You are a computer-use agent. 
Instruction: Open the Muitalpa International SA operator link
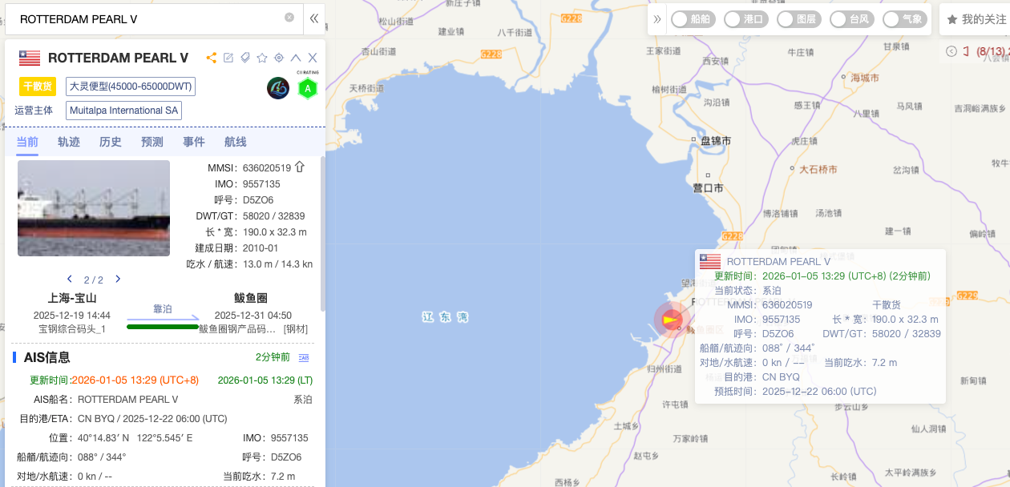tap(124, 111)
